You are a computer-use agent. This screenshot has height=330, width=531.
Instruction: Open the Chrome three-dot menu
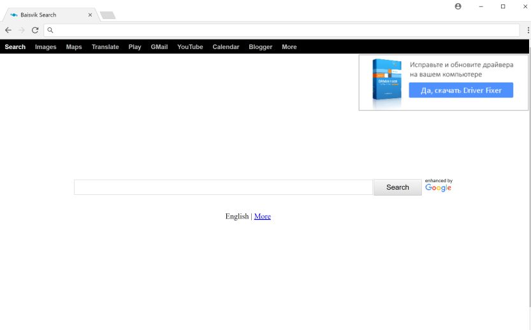(528, 30)
